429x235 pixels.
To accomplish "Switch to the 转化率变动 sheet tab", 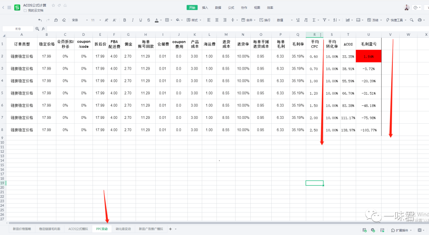I will pyautogui.click(x=123, y=229).
